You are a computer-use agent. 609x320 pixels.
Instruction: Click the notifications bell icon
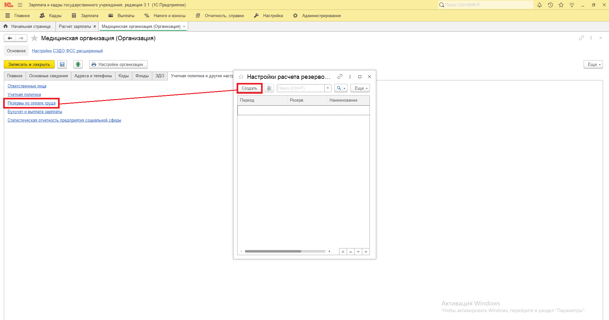tap(540, 5)
